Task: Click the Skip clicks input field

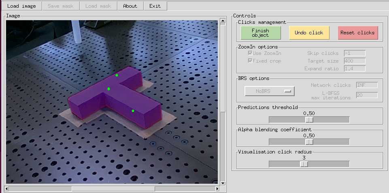Action: click(x=355, y=53)
